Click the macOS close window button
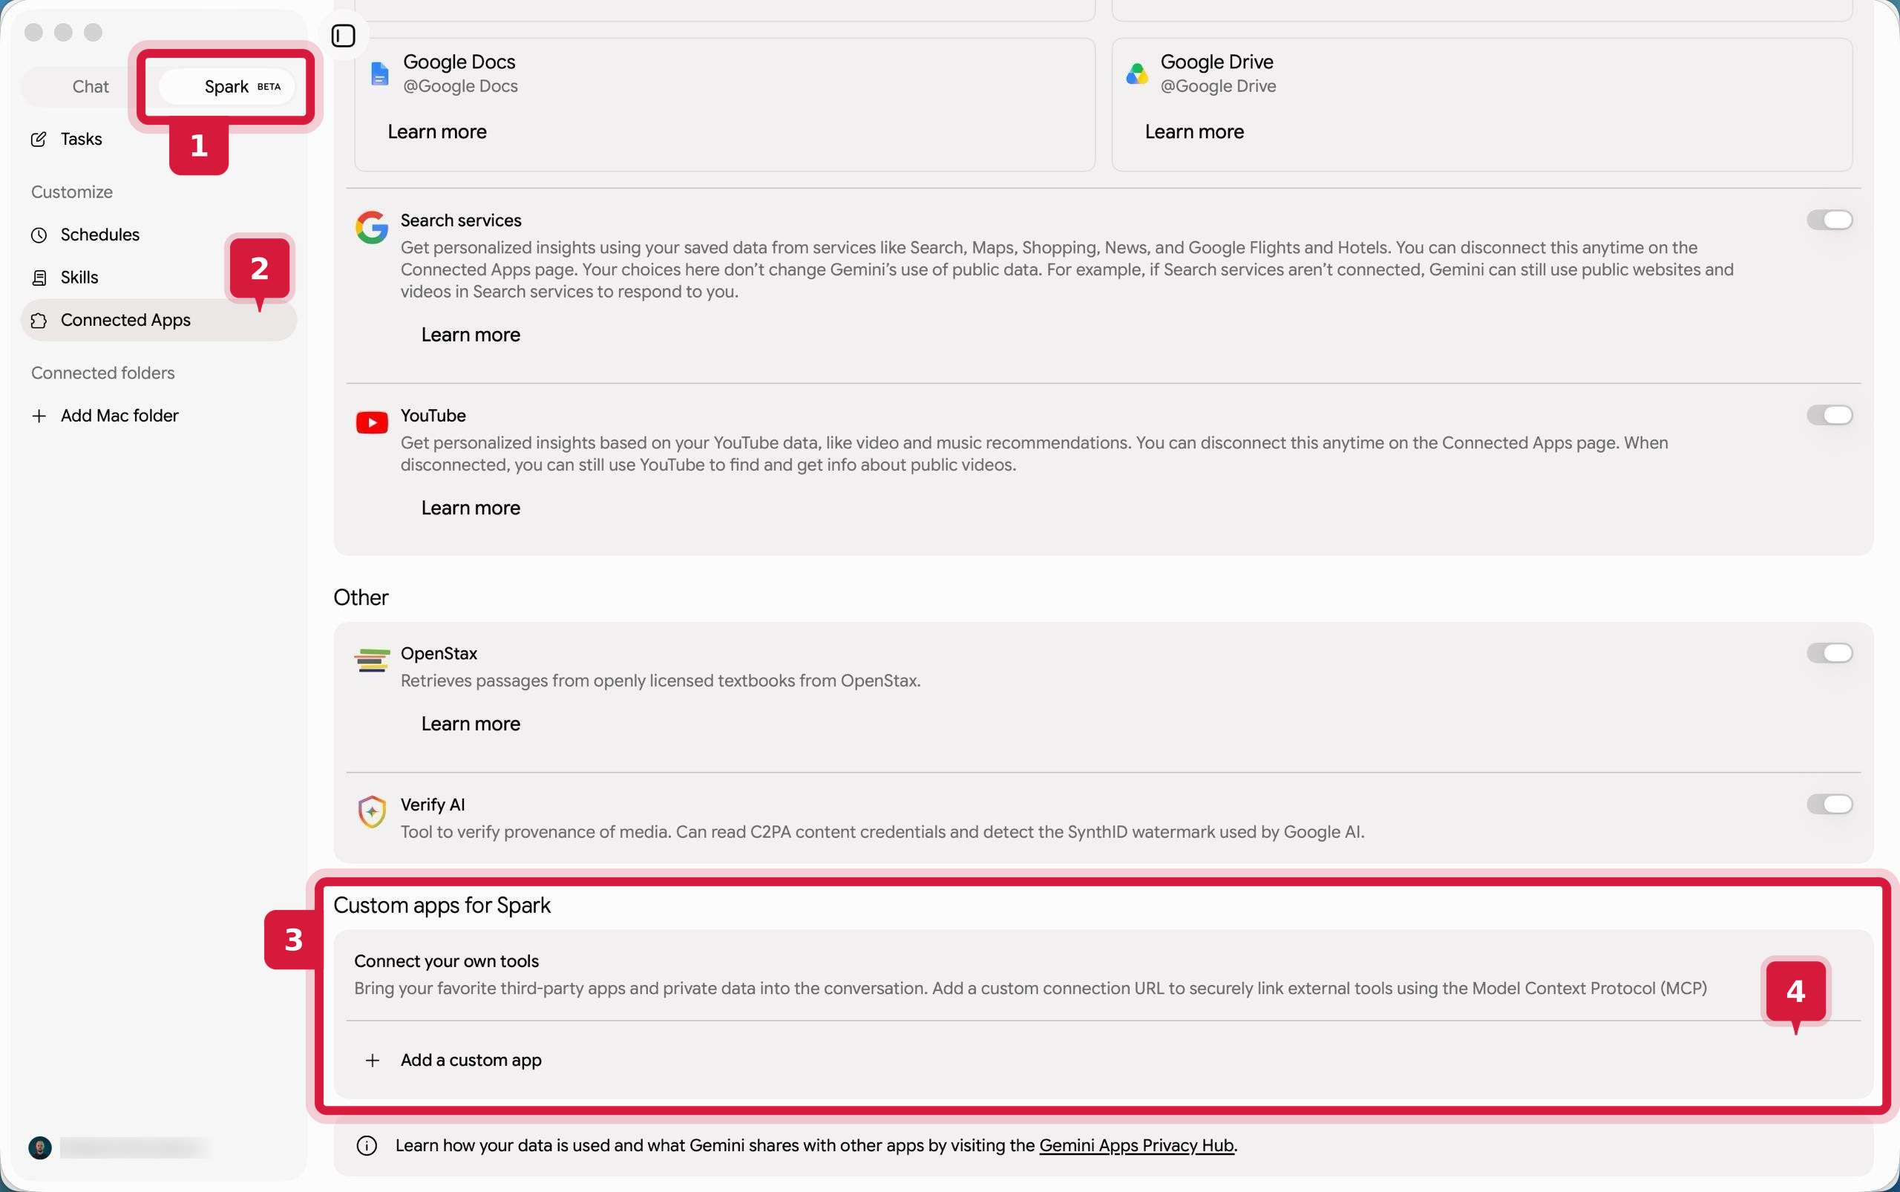 click(x=33, y=33)
